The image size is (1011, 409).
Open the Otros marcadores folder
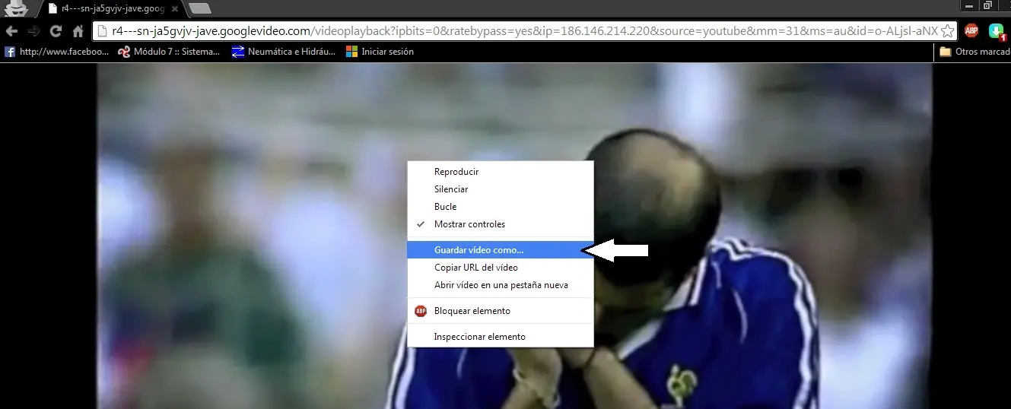point(974,52)
